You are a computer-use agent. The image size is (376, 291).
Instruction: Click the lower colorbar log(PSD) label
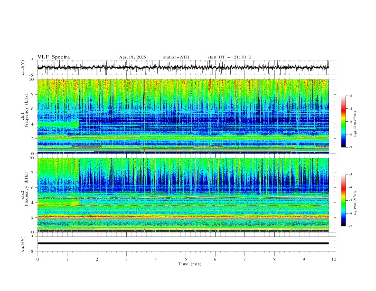[355, 202]
